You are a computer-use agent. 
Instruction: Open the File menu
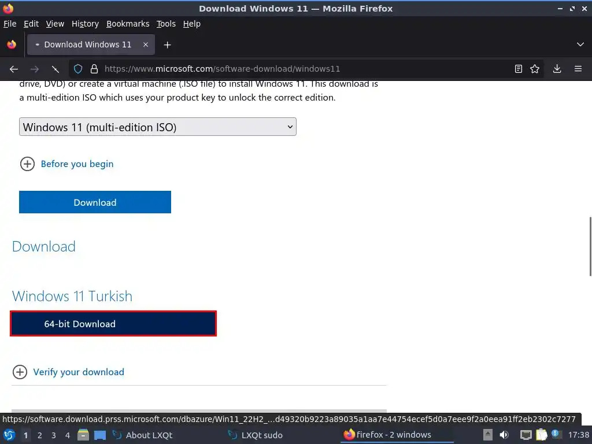coord(10,24)
